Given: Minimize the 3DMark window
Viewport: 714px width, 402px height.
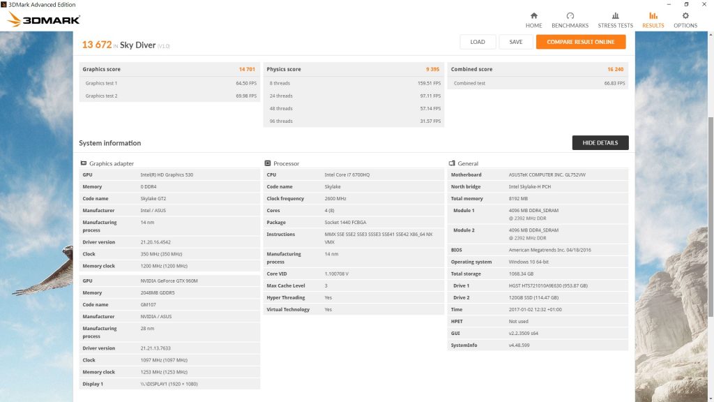Looking at the screenshot, I should point(669,5).
